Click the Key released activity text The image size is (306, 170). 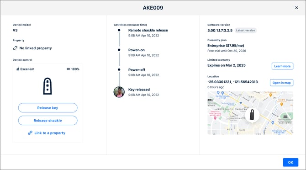click(139, 90)
